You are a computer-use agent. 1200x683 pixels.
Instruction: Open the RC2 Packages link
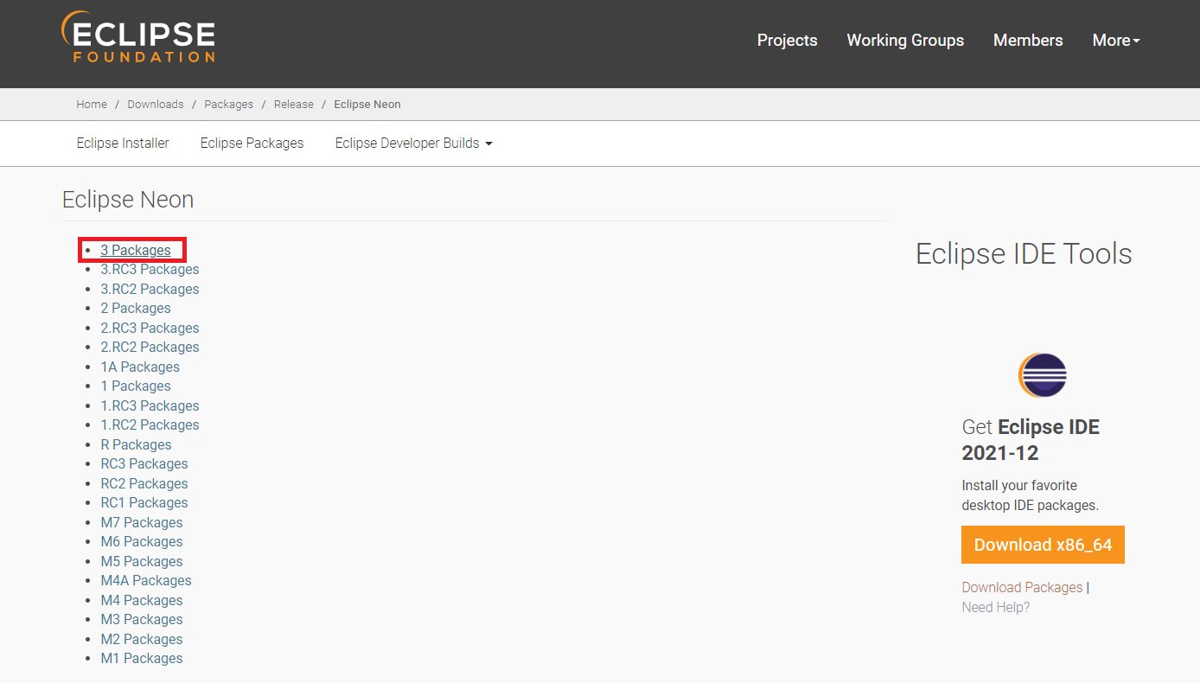point(144,484)
